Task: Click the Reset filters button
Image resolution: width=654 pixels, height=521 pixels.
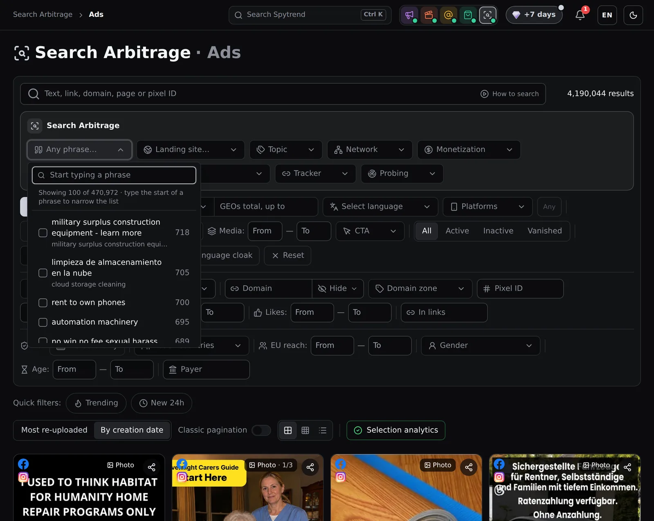Action: (x=288, y=256)
